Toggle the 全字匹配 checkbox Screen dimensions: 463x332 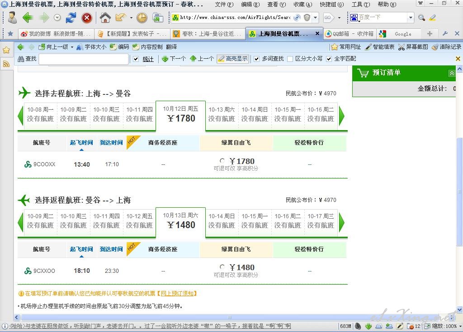(x=329, y=59)
